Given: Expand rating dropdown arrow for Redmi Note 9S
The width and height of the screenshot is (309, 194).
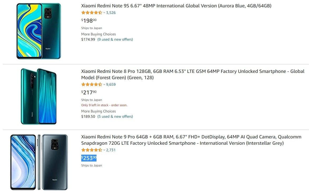Looking at the screenshot, I should coord(104,13).
